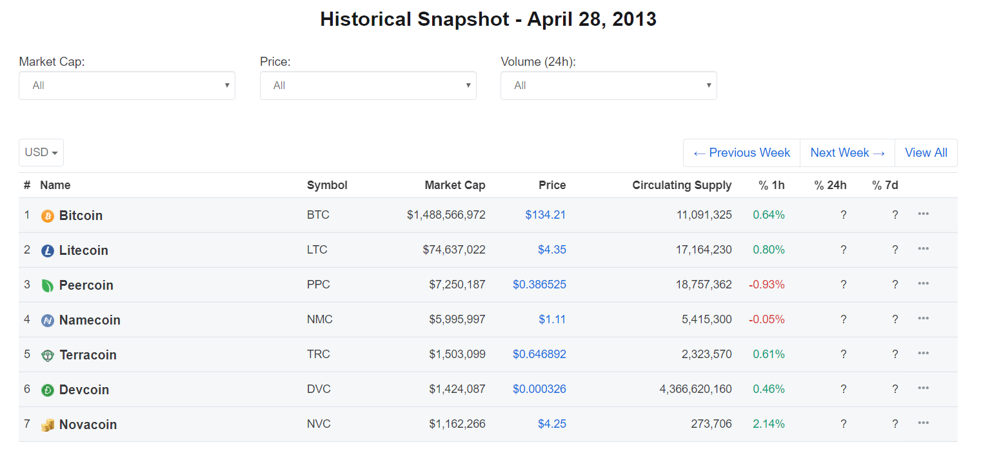The image size is (981, 451).
Task: Sort the table by rank # column
Action: pos(27,185)
